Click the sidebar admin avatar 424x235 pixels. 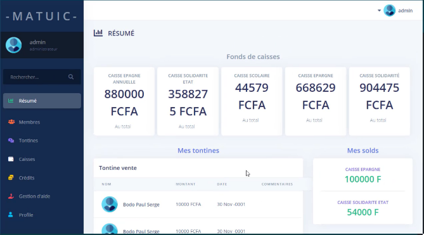click(x=14, y=45)
